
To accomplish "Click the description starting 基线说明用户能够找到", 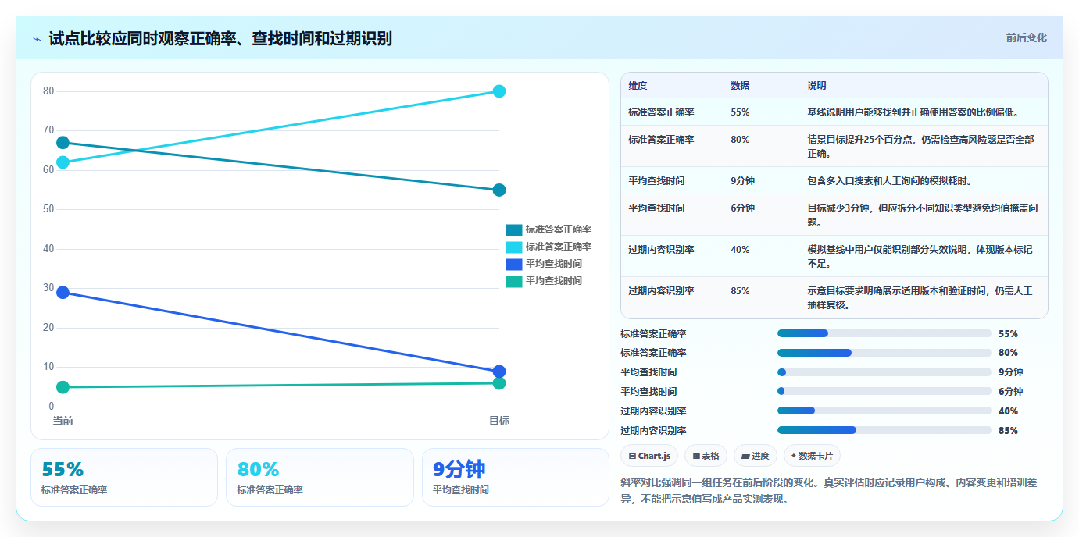I will pyautogui.click(x=915, y=112).
